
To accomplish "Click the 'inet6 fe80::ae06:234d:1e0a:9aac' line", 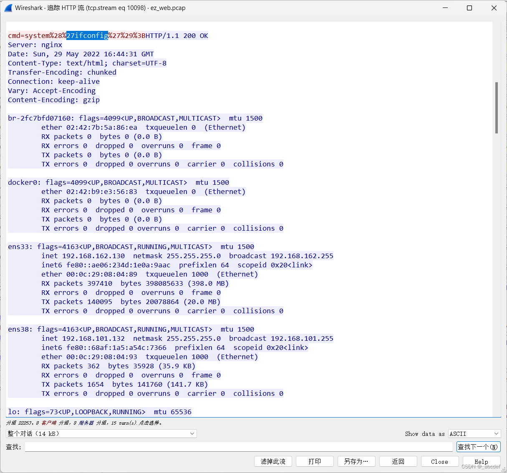I will pyautogui.click(x=177, y=265).
